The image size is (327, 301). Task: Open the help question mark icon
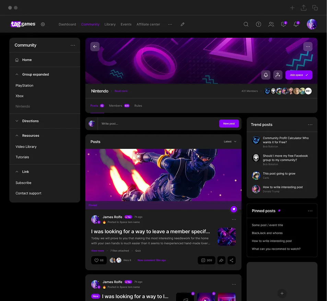[258, 24]
